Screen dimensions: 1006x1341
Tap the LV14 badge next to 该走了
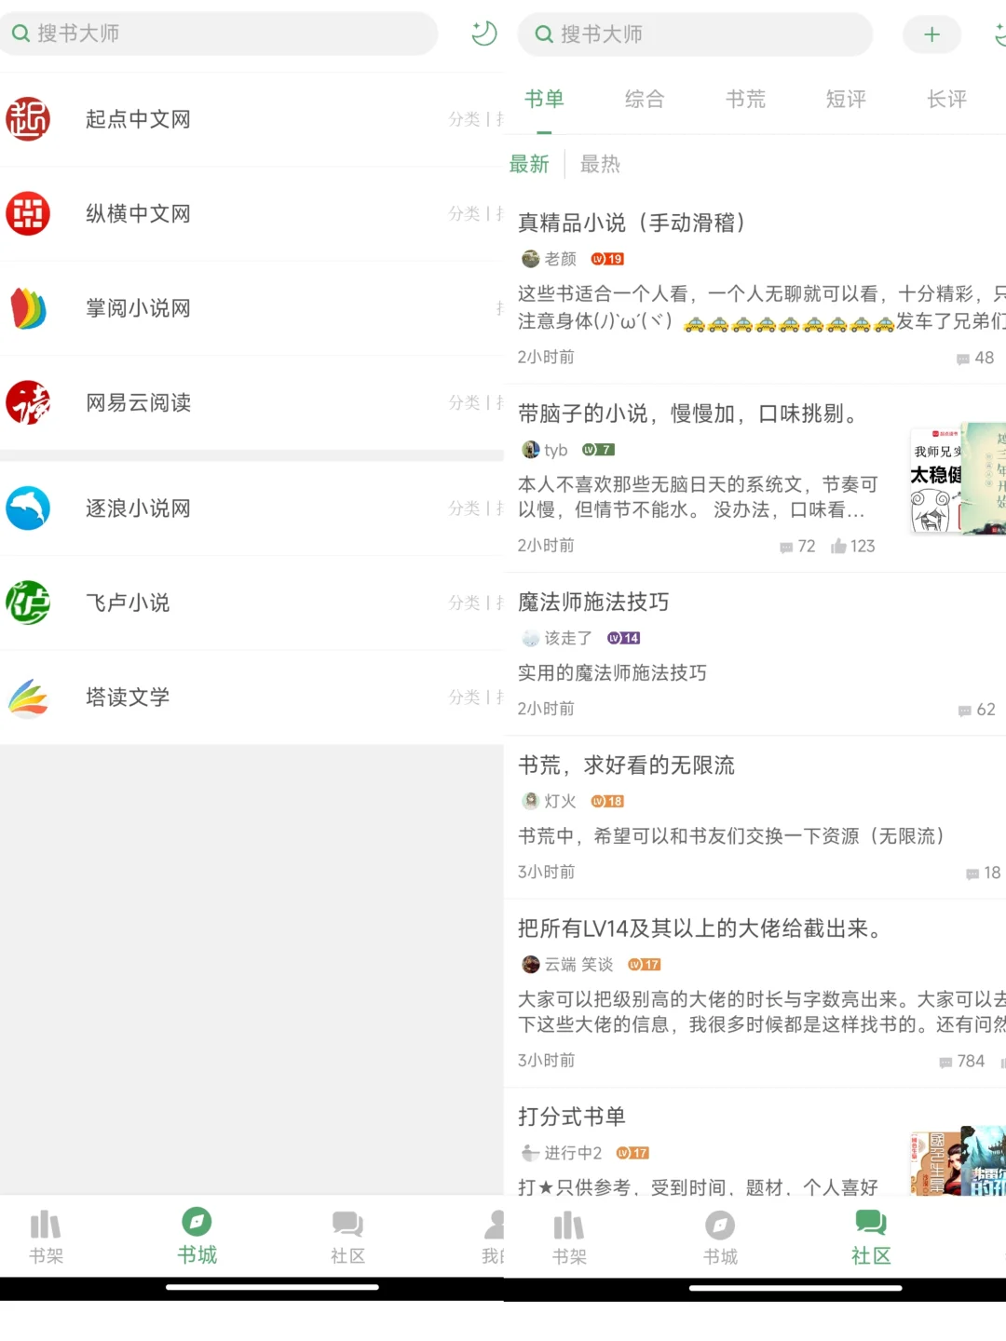click(x=623, y=638)
